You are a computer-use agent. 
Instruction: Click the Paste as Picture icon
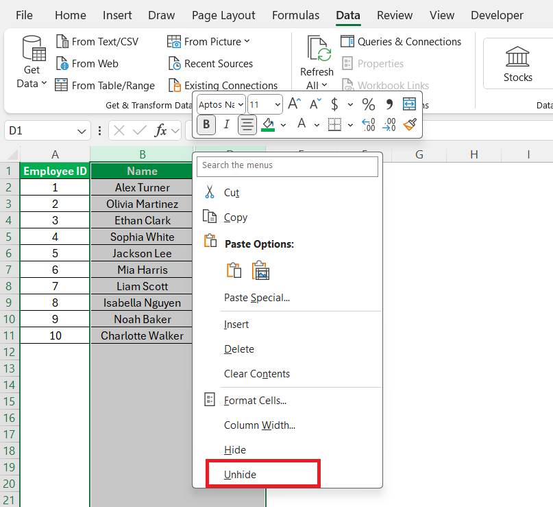pyautogui.click(x=260, y=270)
